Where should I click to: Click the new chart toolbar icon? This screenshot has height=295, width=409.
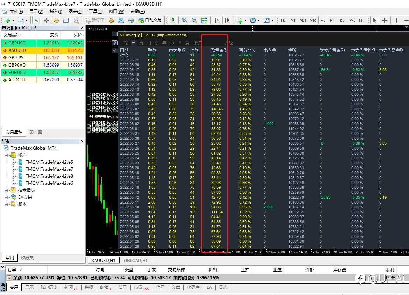click(7, 20)
